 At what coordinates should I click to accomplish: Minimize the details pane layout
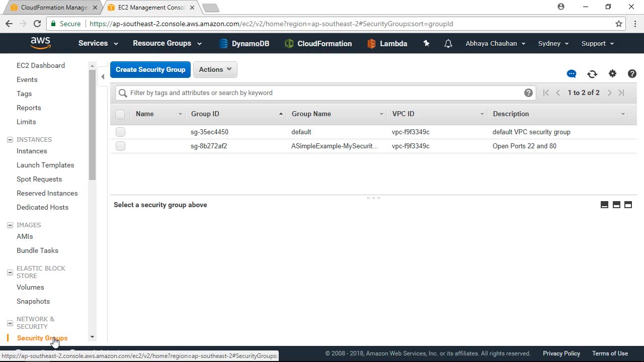click(605, 205)
